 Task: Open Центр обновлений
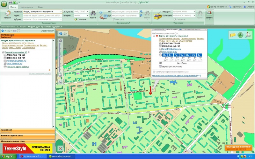click(217, 7)
